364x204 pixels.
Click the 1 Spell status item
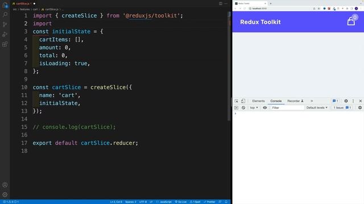click(x=195, y=202)
